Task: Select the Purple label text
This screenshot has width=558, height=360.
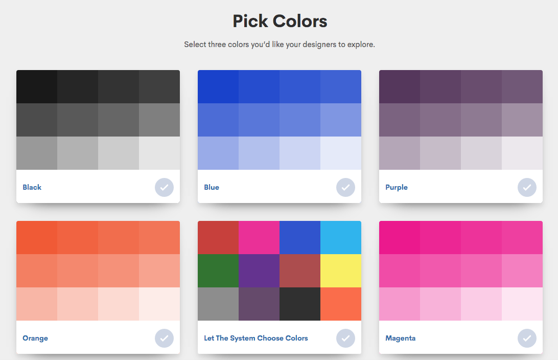Action: (397, 187)
